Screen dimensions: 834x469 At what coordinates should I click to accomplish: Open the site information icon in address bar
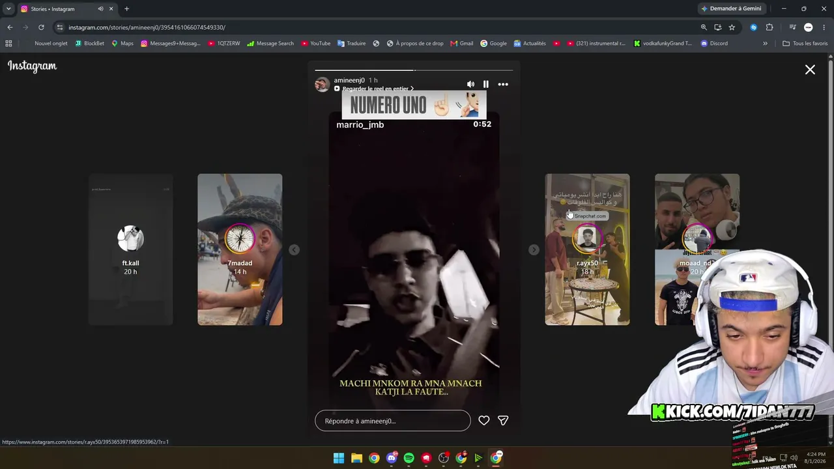click(59, 27)
